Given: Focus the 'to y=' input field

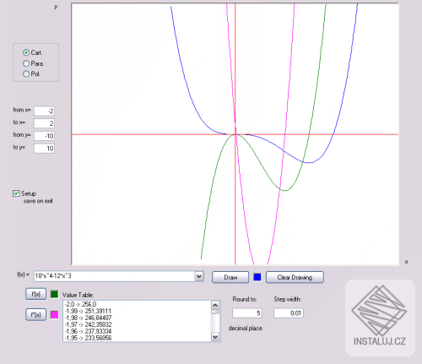Looking at the screenshot, I should coord(44,149).
